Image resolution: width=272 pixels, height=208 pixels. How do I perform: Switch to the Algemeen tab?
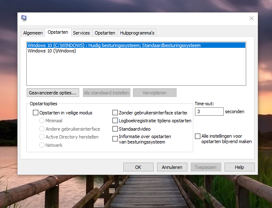(33, 33)
